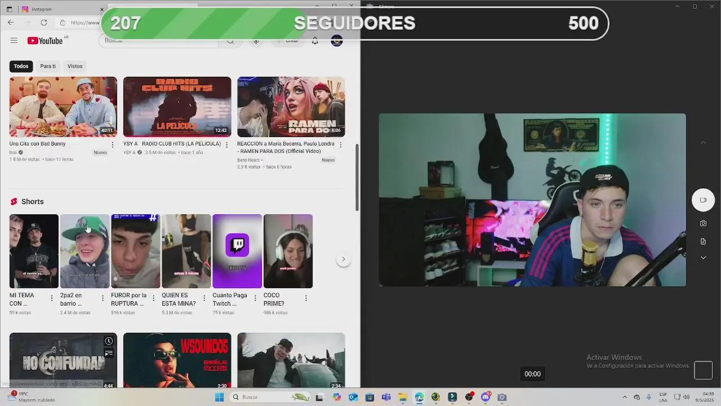The width and height of the screenshot is (721, 406).
Task: Toggle the 'Vistos' filter chip
Action: tap(75, 66)
